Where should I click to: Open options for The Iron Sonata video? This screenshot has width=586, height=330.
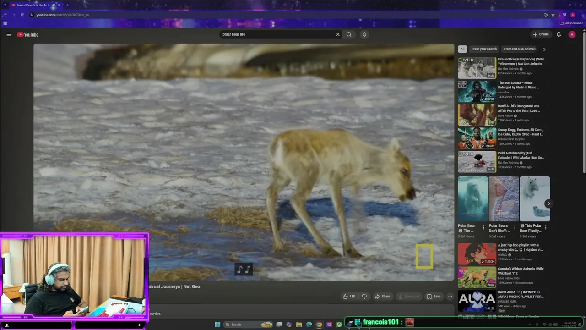click(x=548, y=83)
